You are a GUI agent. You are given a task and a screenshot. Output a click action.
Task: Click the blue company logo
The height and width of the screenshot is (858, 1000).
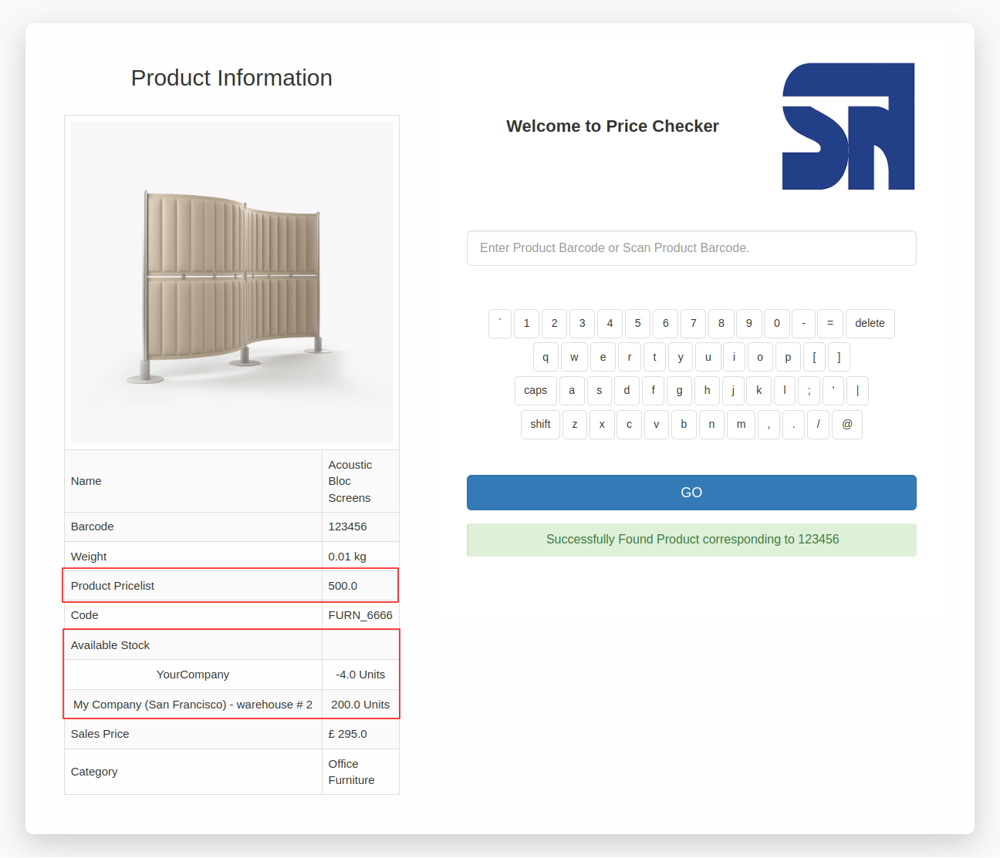849,126
